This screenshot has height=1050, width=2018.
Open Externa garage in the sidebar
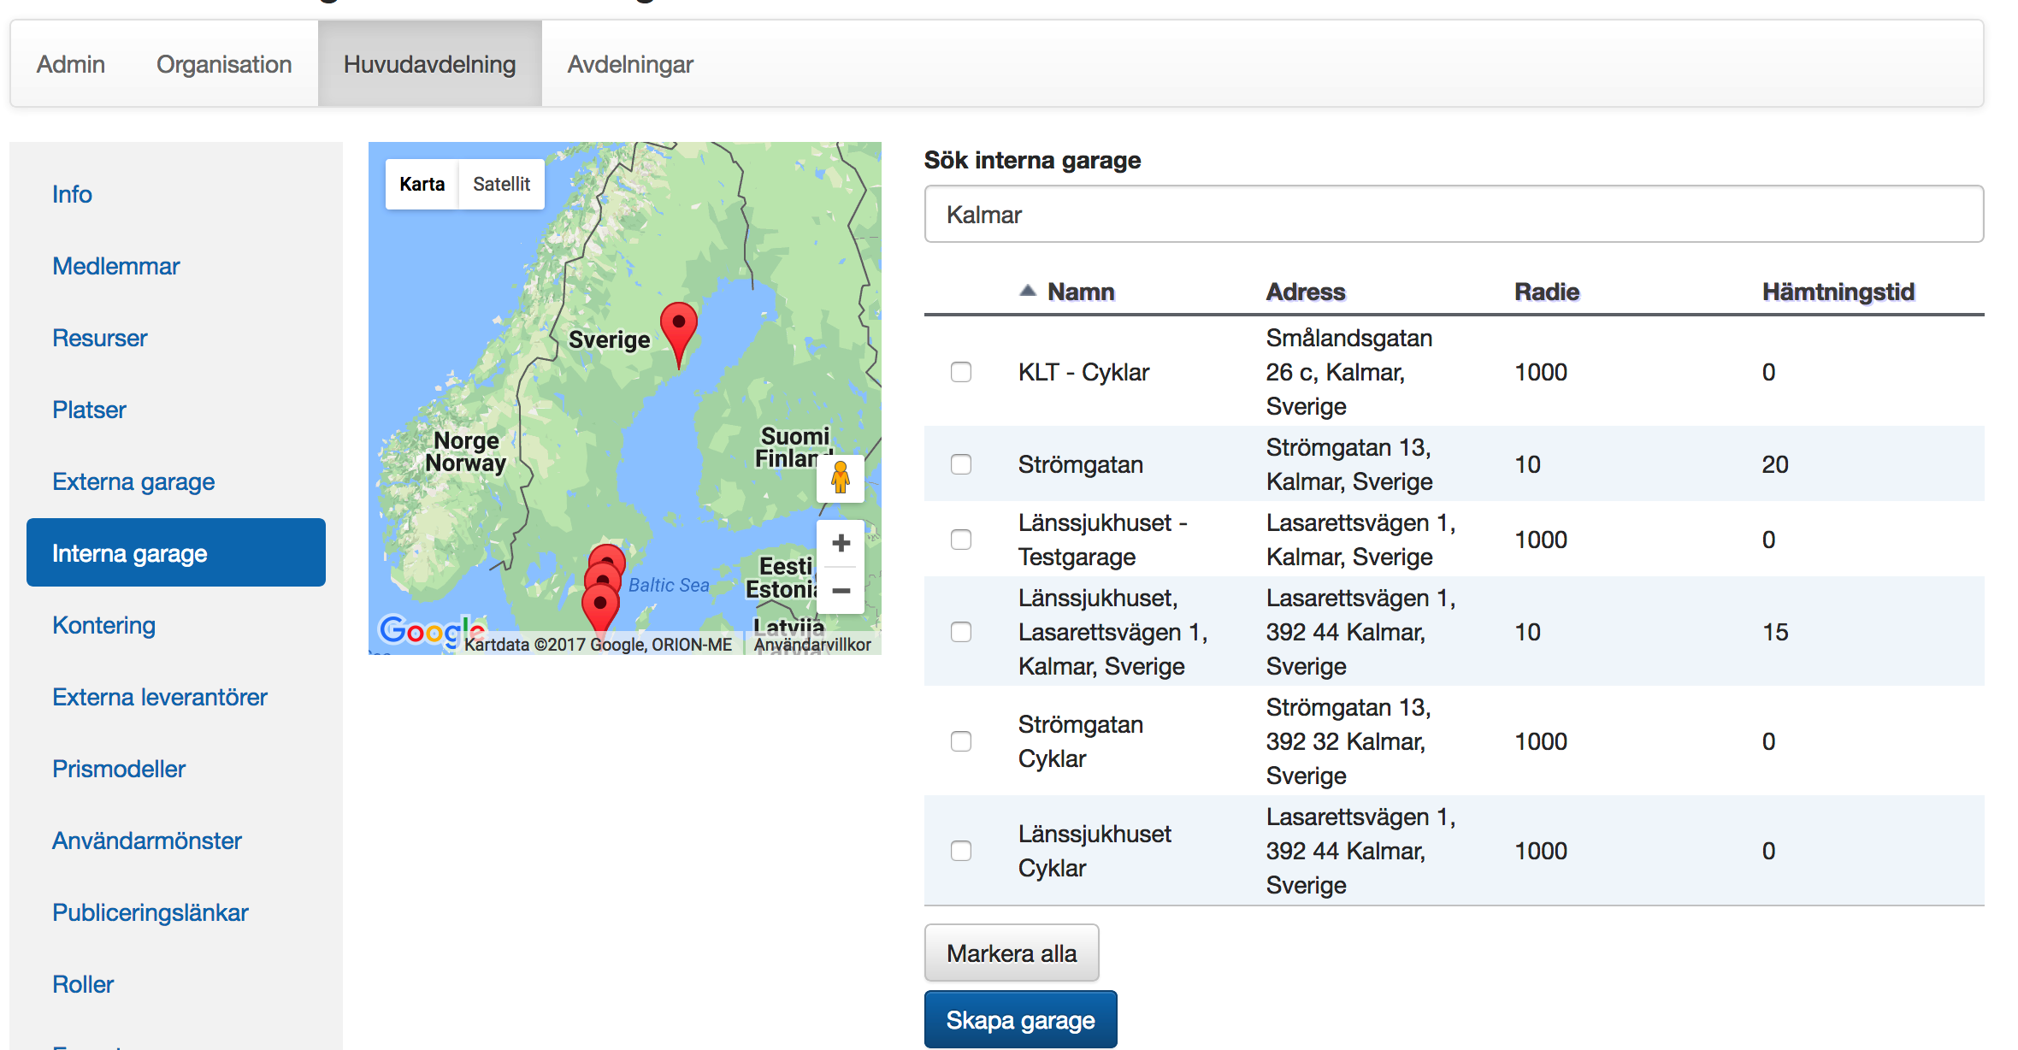[133, 481]
